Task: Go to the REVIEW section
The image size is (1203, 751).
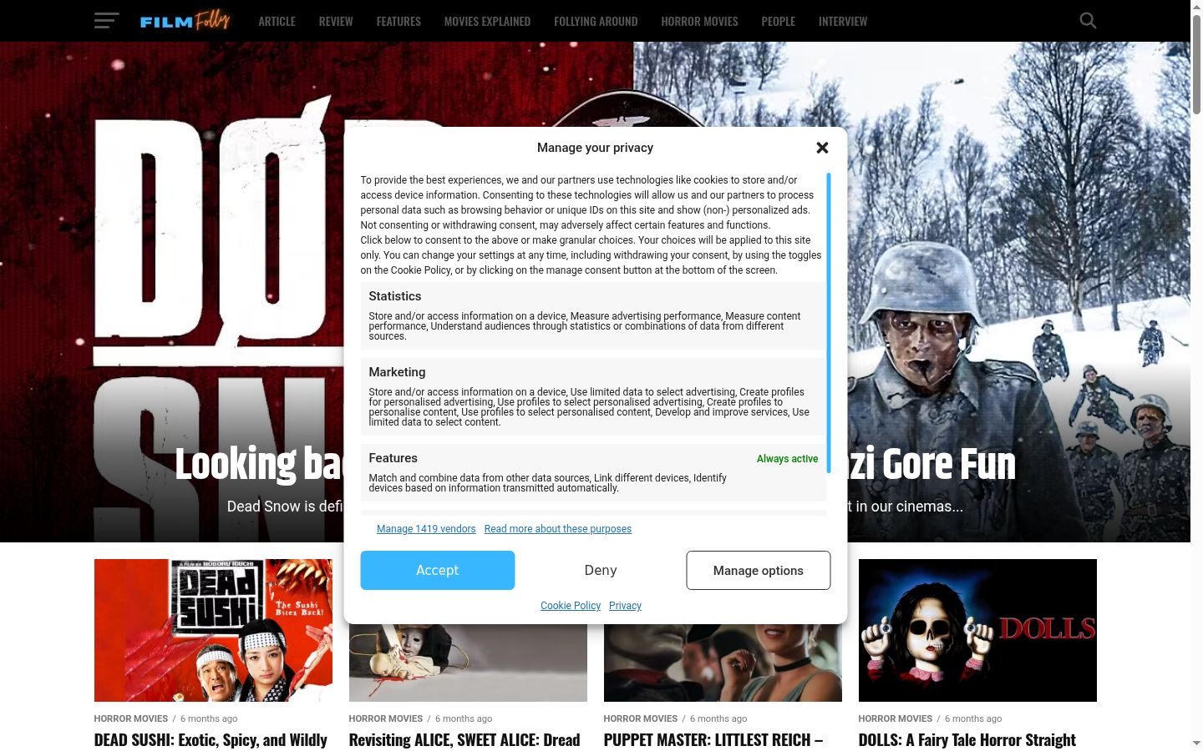Action: pyautogui.click(x=336, y=21)
